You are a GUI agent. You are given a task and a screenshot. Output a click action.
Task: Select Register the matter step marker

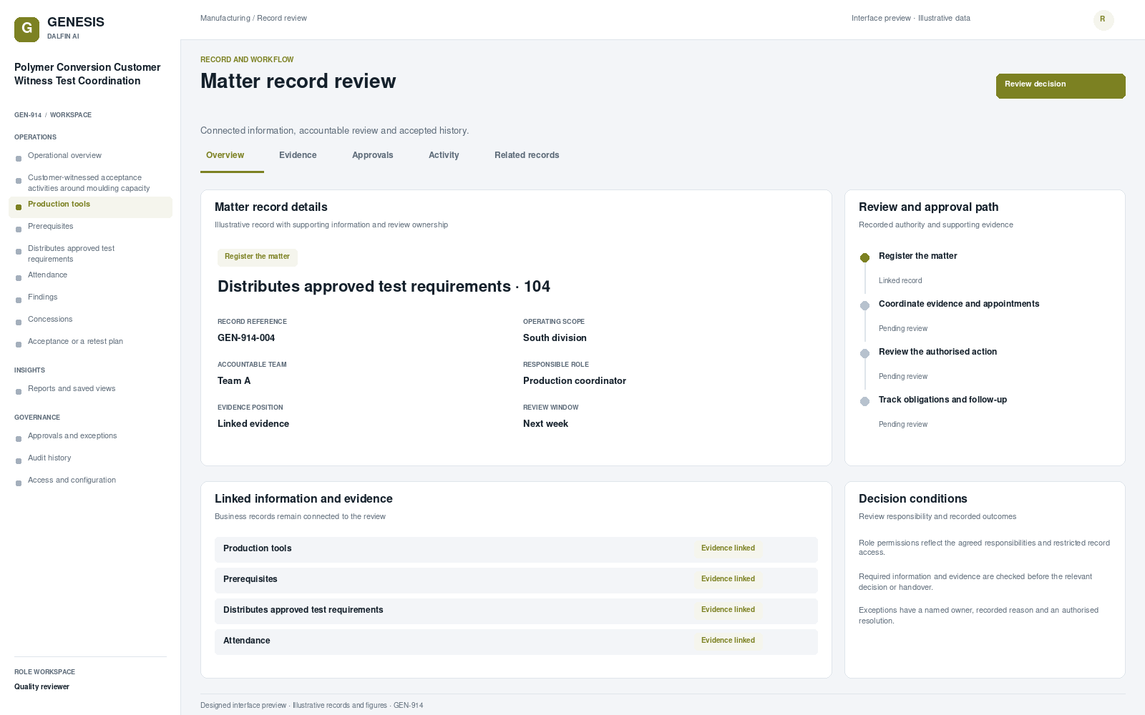point(864,257)
